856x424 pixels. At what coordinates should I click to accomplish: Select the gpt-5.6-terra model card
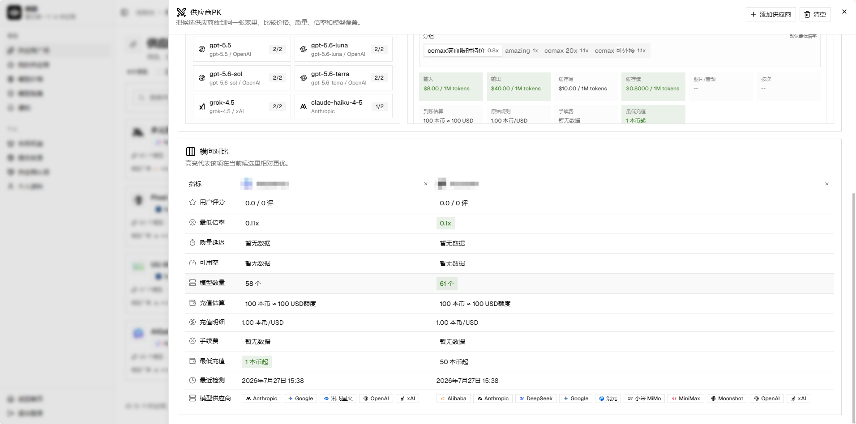point(343,78)
